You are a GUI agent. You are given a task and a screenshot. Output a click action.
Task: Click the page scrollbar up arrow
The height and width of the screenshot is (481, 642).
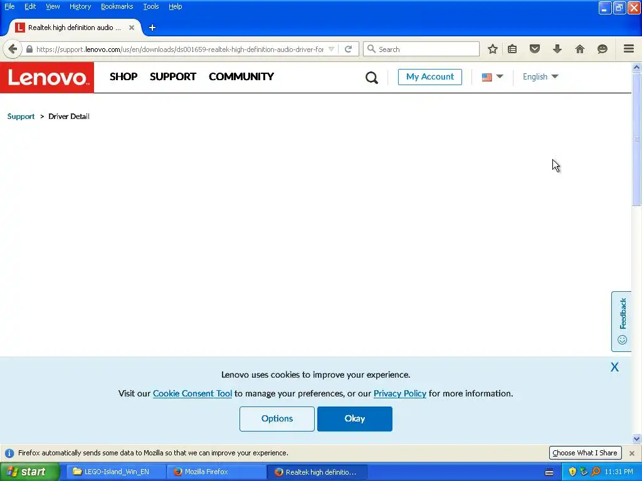click(636, 67)
